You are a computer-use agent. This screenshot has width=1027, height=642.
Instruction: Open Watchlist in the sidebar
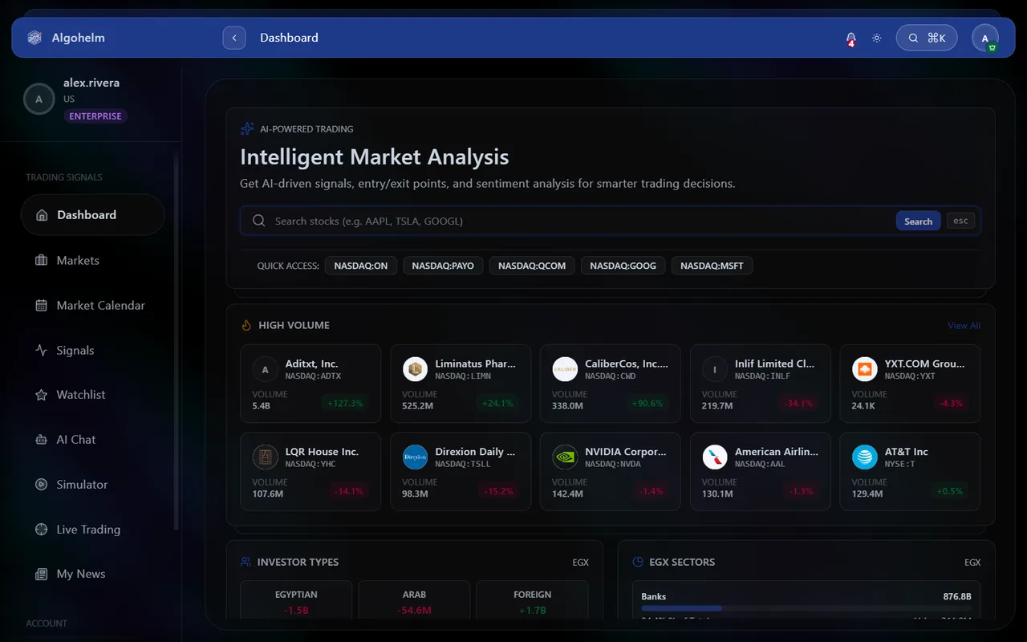coord(93,395)
